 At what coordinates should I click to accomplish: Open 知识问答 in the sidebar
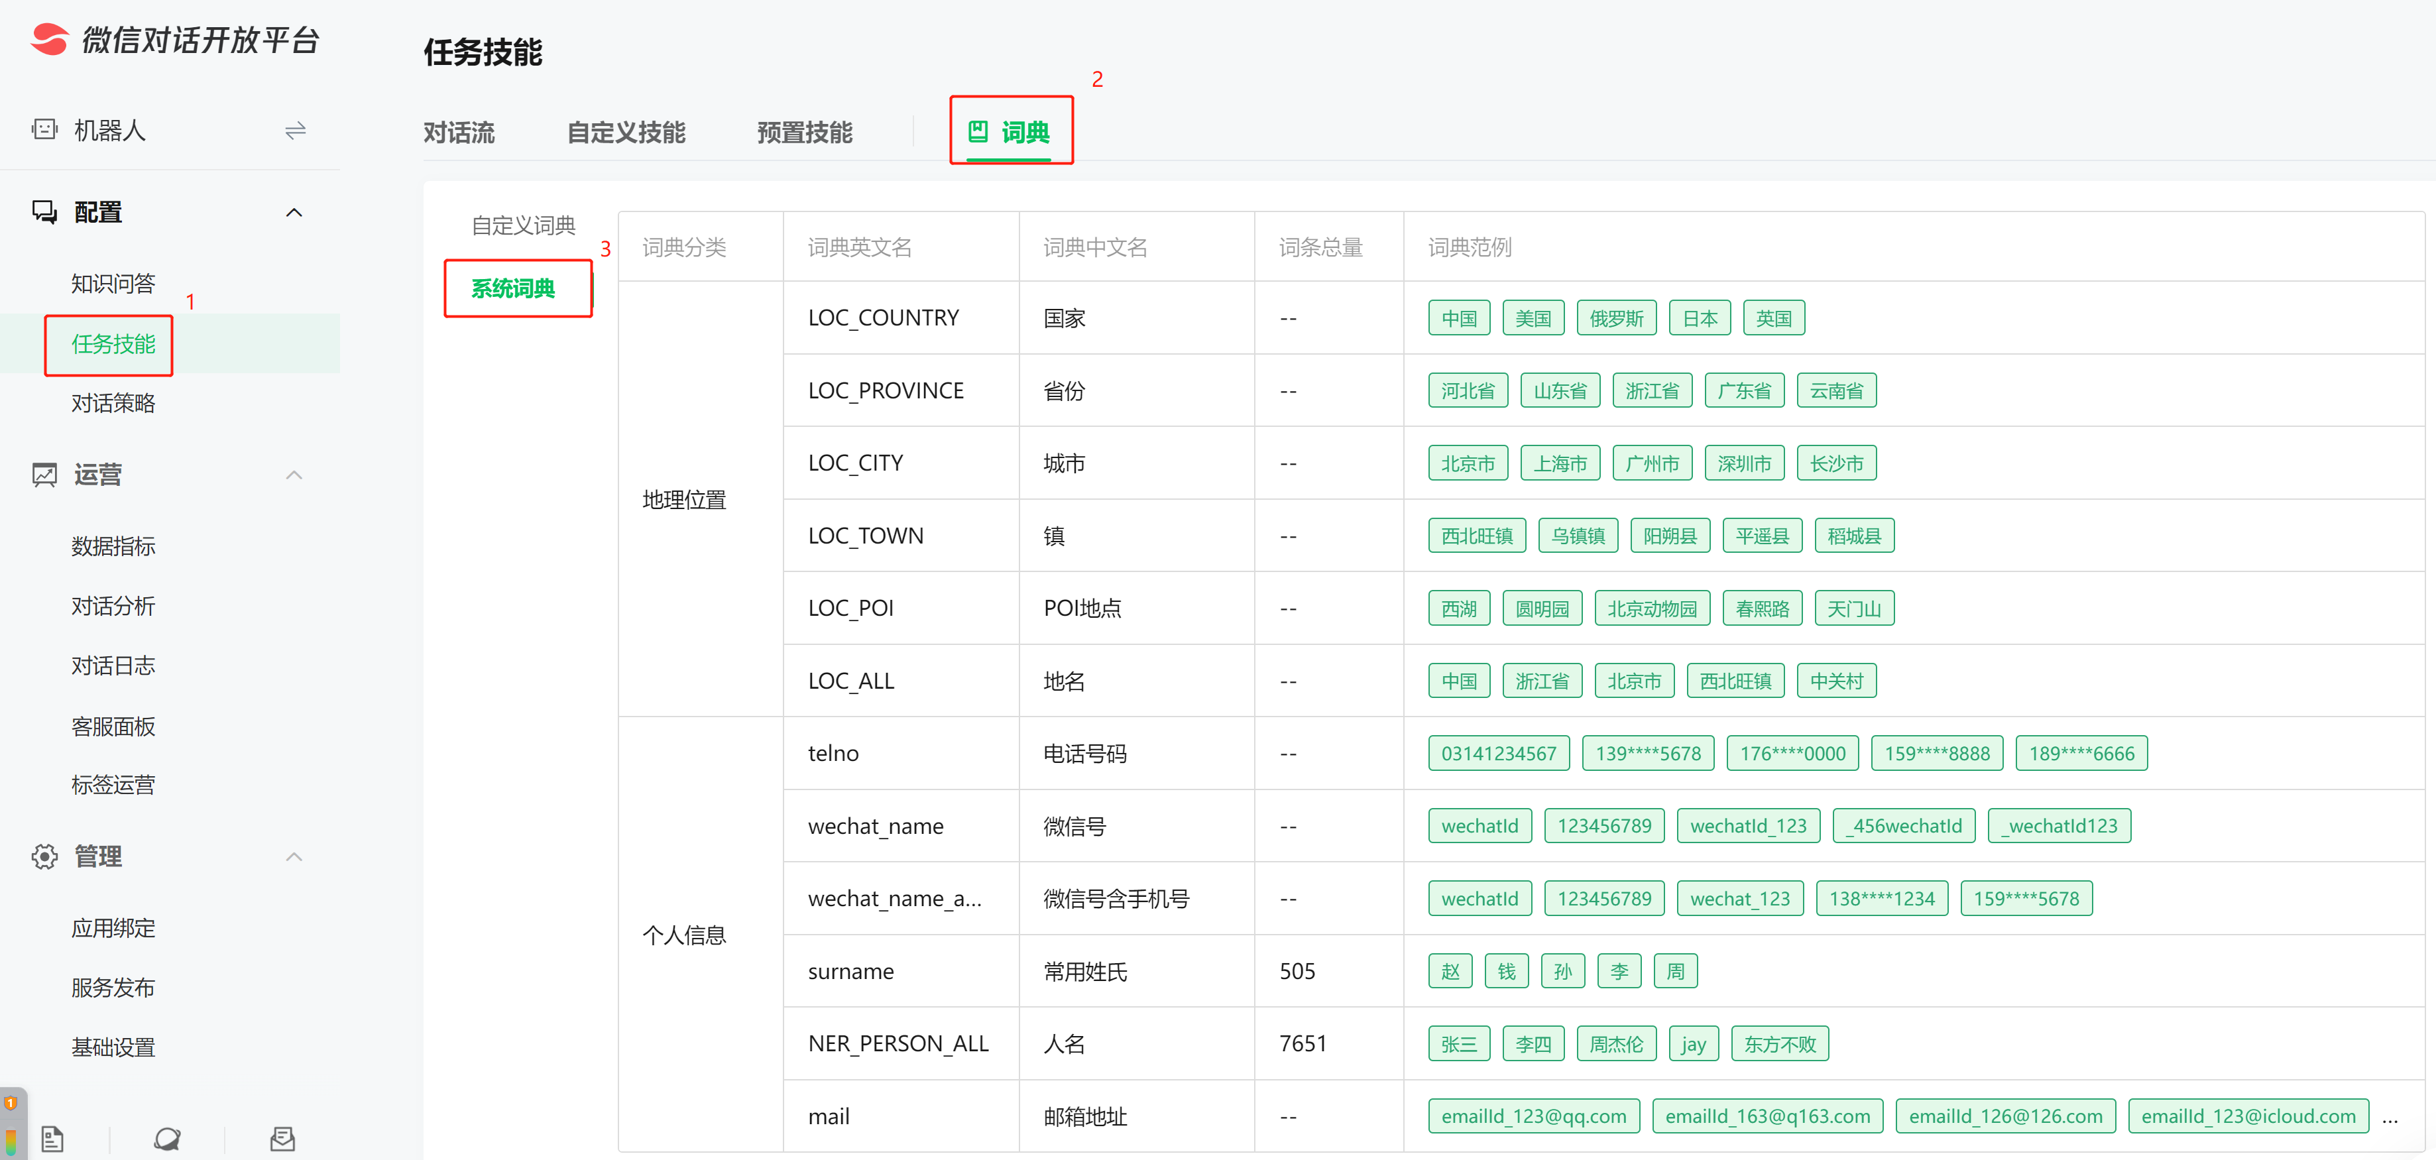[x=113, y=284]
